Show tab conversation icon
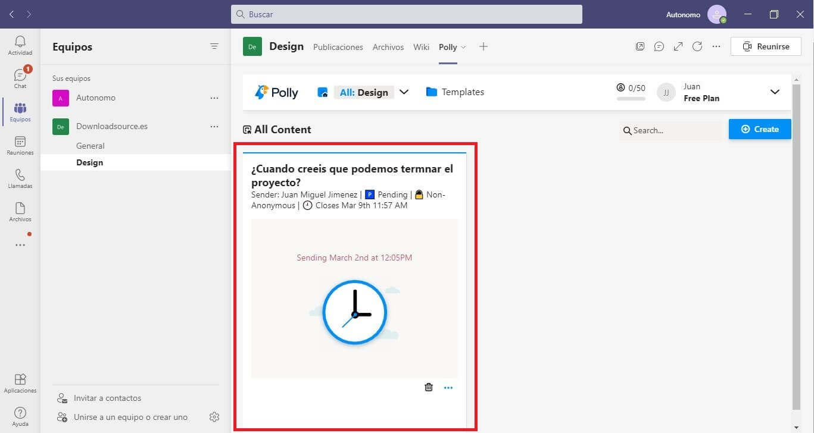The width and height of the screenshot is (814, 433). (x=659, y=46)
